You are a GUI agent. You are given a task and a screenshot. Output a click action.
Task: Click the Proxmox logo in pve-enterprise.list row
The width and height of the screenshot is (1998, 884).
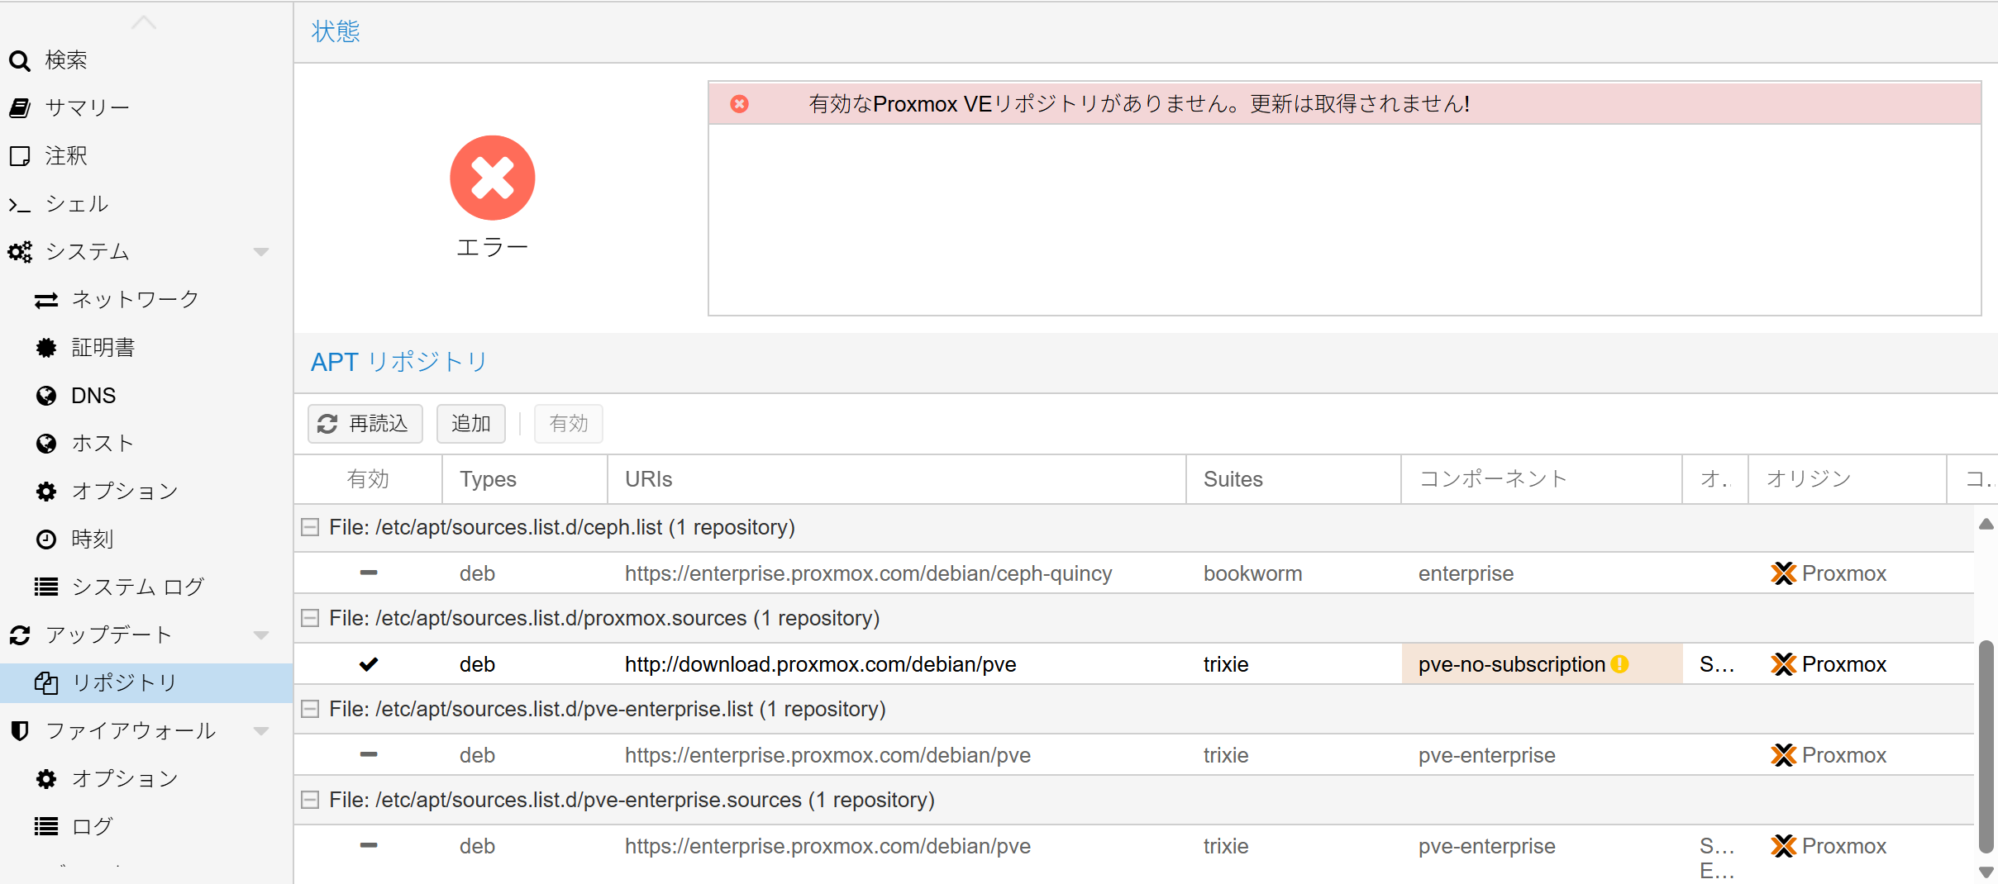tap(1784, 755)
